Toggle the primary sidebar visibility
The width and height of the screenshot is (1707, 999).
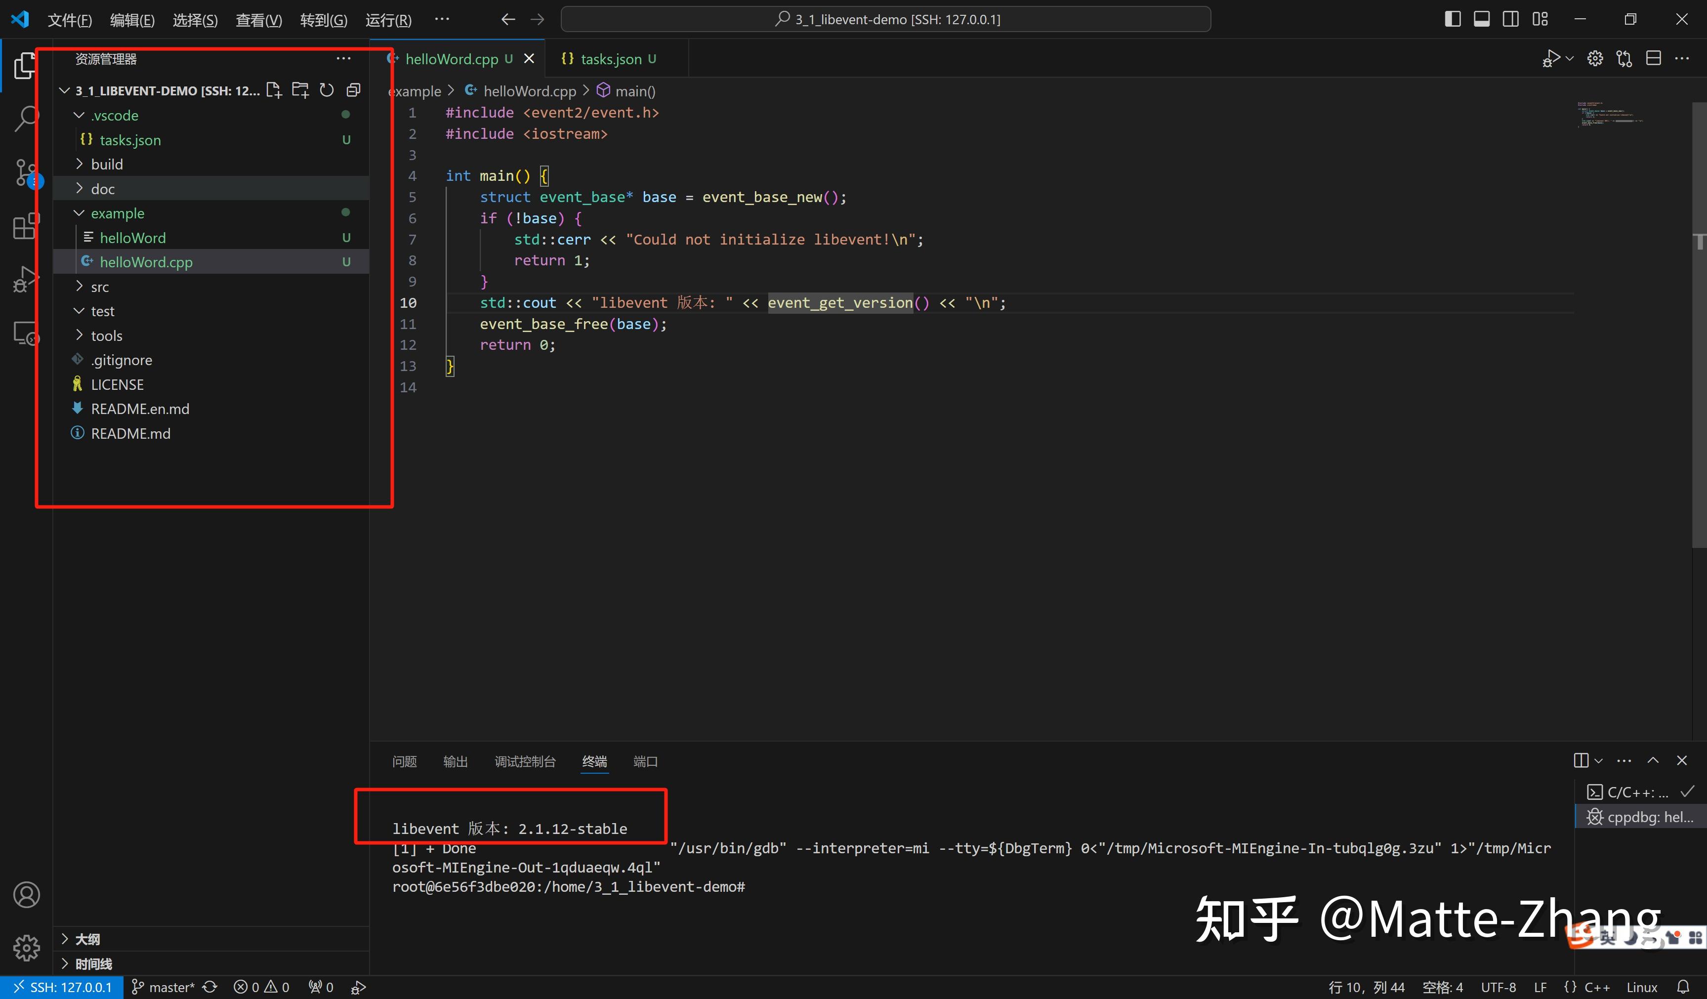pos(1452,18)
